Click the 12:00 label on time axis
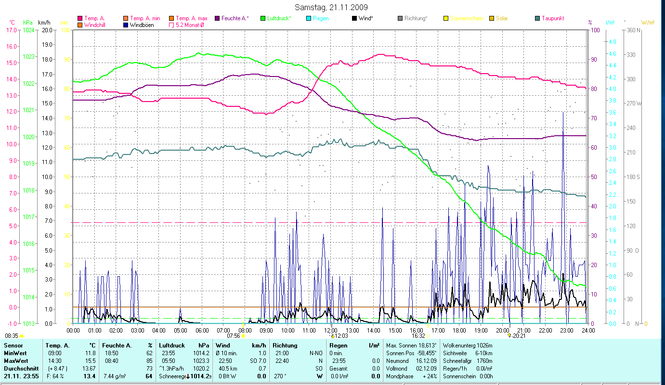Screen dimensions: 665x385 click(331, 330)
